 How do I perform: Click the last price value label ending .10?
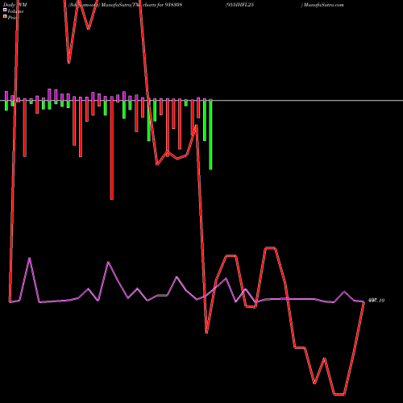pyautogui.click(x=376, y=301)
